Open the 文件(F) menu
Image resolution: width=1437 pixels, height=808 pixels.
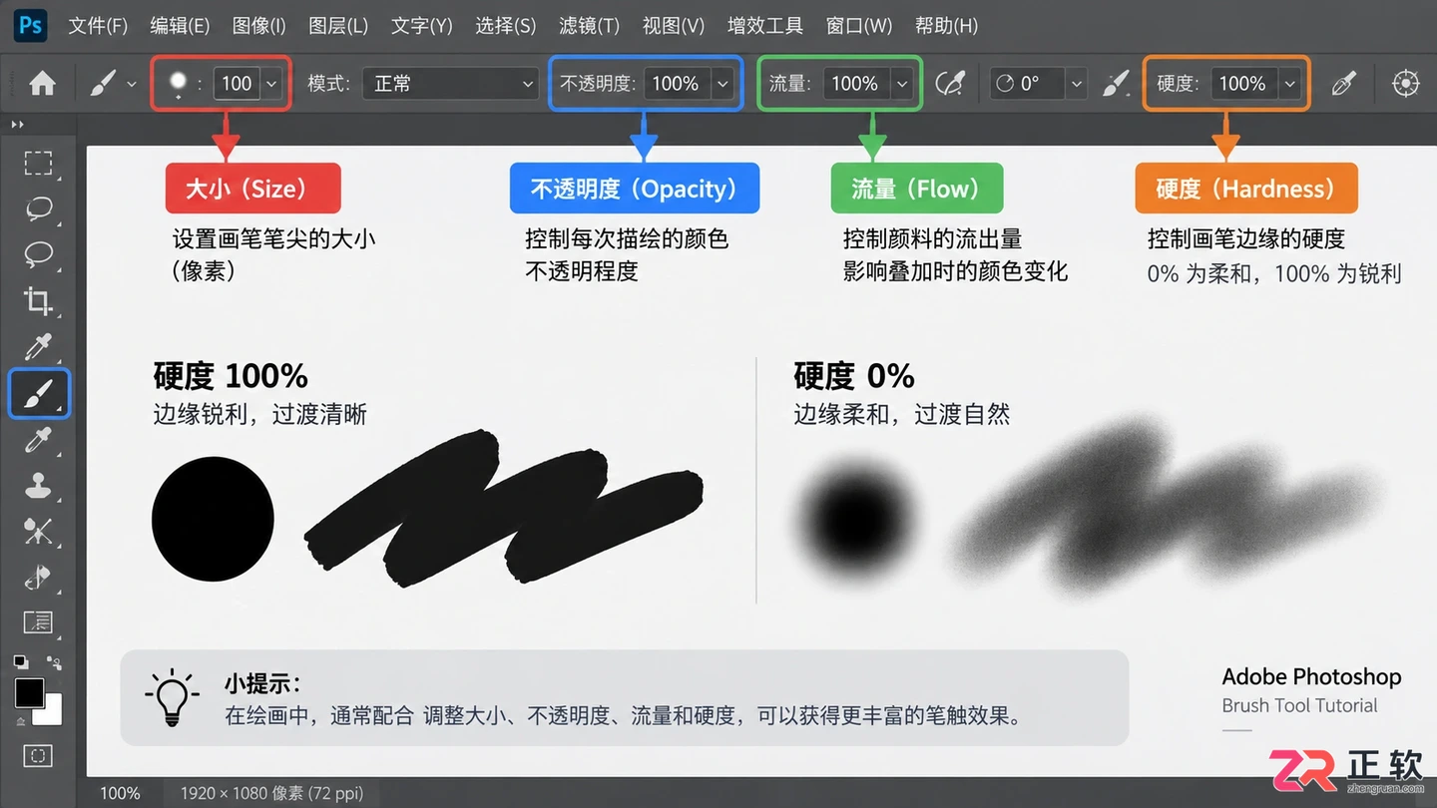coord(98,26)
